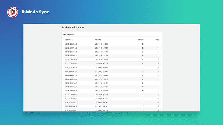
Task: Click the End Time column header
Action: tap(98, 40)
